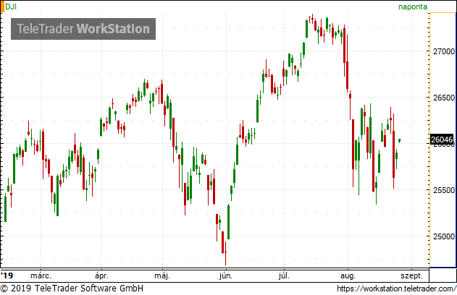The image size is (457, 295).
Task: Click the 'jún.' date axis label
Action: click(226, 275)
